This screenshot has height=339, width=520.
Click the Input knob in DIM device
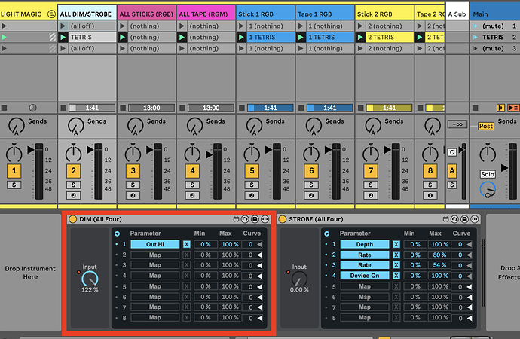click(x=90, y=278)
